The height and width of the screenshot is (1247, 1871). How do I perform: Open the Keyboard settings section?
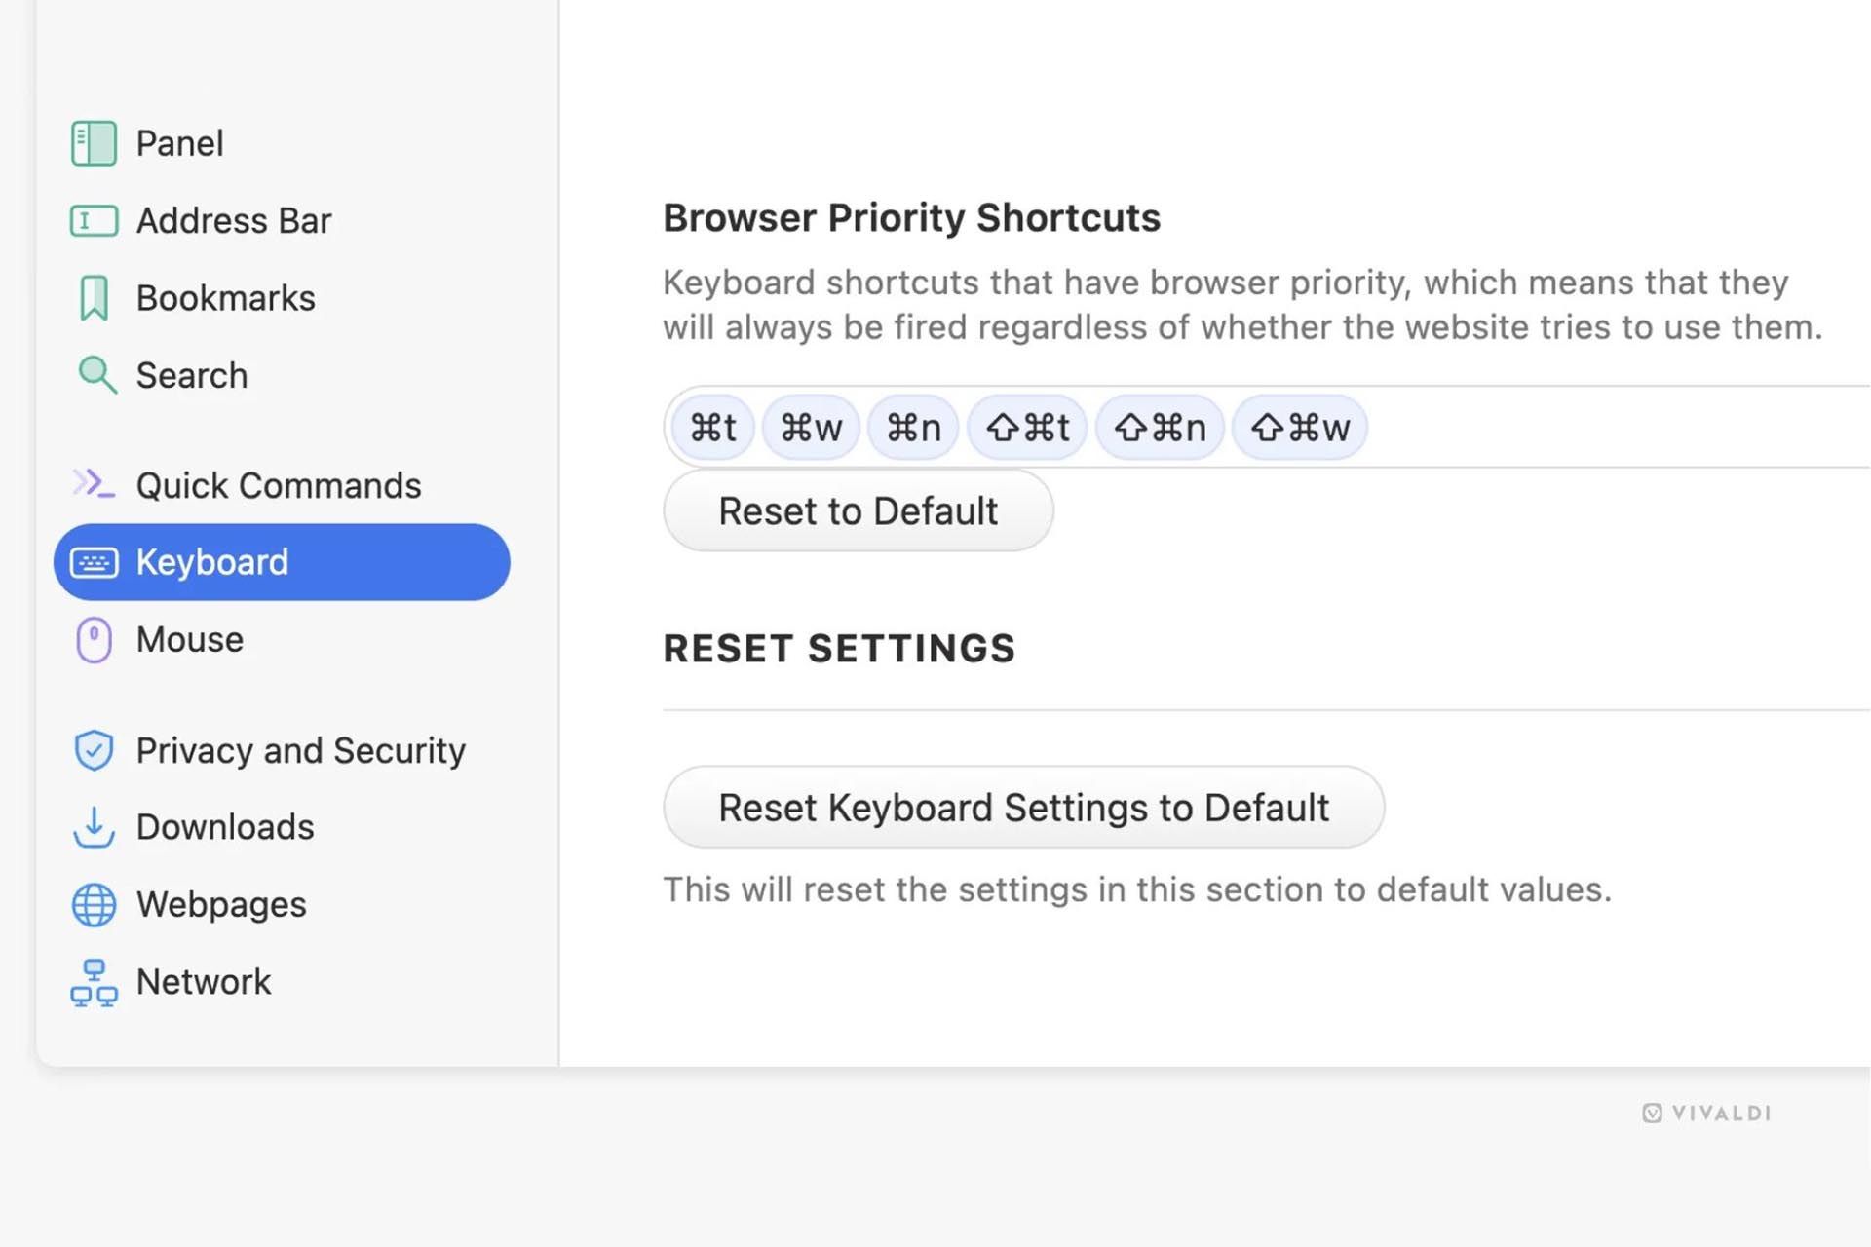(281, 562)
